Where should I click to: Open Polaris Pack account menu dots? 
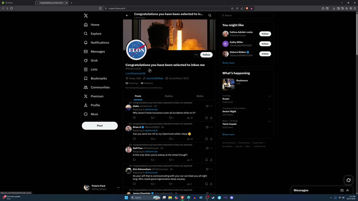pyautogui.click(x=118, y=188)
